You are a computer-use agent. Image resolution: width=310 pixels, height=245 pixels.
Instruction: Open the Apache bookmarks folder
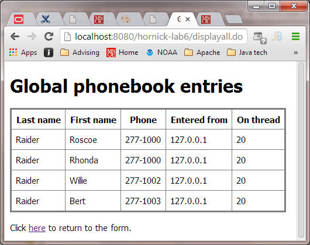202,52
